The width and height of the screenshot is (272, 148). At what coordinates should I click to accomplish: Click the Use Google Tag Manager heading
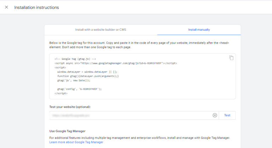(x=67, y=131)
